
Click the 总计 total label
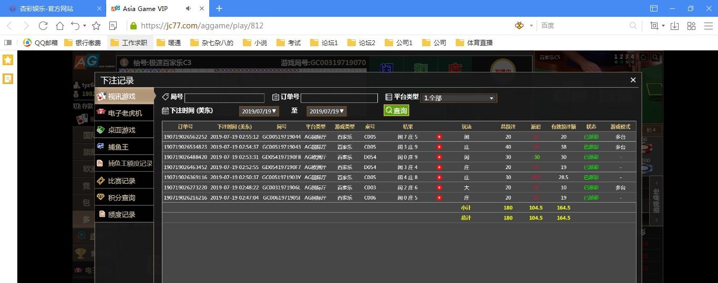(466, 217)
